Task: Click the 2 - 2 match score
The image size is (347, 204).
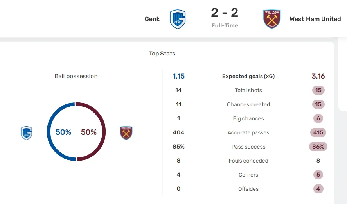Action: [x=225, y=13]
